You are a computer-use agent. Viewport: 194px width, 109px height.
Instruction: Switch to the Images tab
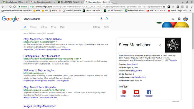pos(33,27)
